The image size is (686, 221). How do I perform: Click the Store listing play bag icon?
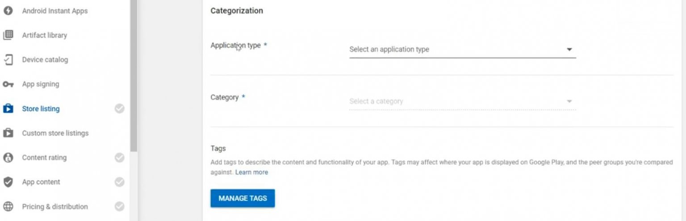point(8,108)
